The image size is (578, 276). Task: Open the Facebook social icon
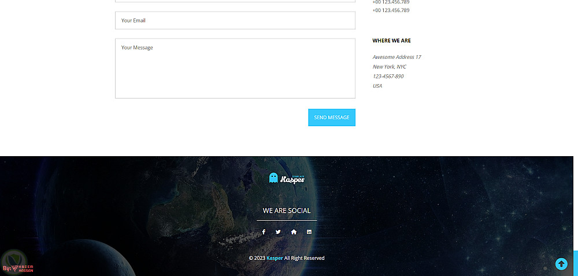pos(264,232)
